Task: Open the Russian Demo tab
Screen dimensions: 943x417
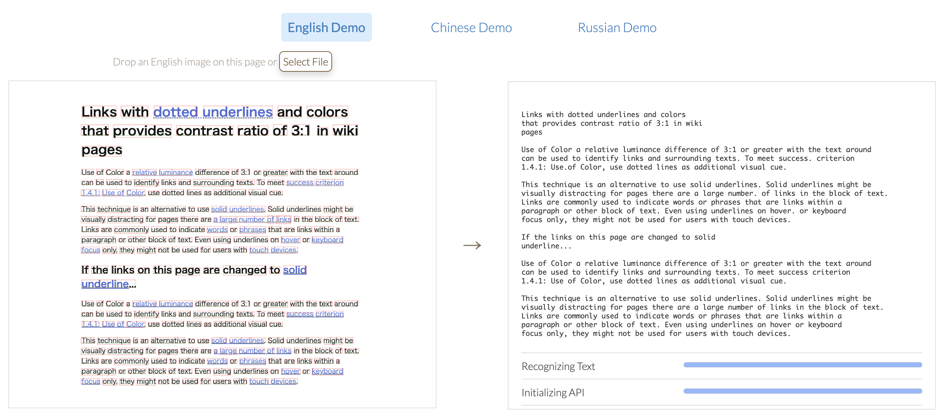Action: point(616,28)
